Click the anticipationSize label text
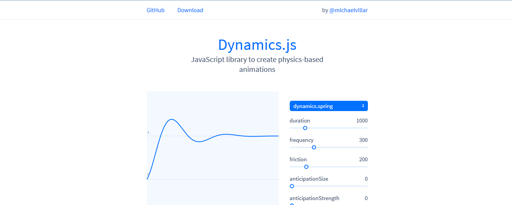The width and height of the screenshot is (512, 205). coord(309,179)
